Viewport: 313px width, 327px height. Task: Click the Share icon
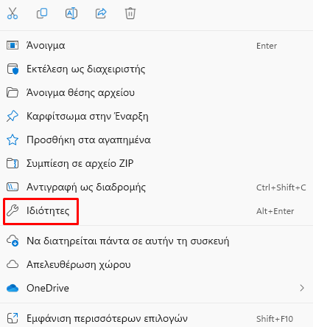click(101, 13)
